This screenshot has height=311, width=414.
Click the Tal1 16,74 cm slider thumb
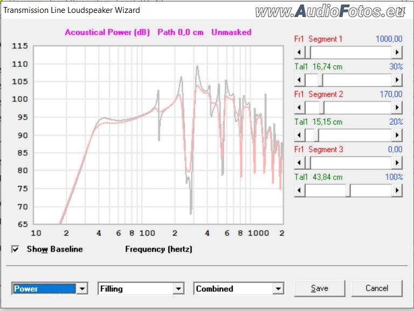320,80
